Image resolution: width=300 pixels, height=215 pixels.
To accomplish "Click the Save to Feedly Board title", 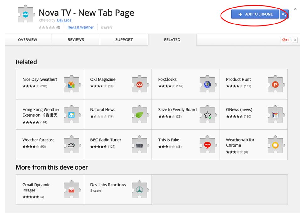I will pos(177,110).
